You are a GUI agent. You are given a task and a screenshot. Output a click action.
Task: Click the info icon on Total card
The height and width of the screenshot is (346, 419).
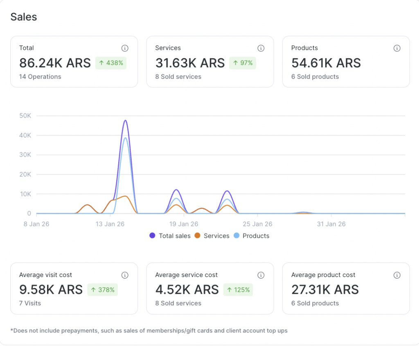click(x=125, y=48)
